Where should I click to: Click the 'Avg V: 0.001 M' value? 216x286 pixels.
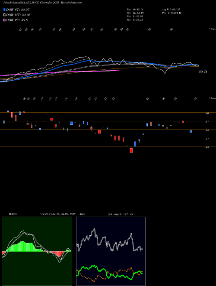pyautogui.click(x=171, y=9)
